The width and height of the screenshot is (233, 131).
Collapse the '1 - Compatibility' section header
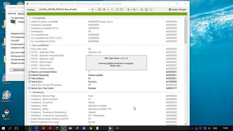[37, 18]
